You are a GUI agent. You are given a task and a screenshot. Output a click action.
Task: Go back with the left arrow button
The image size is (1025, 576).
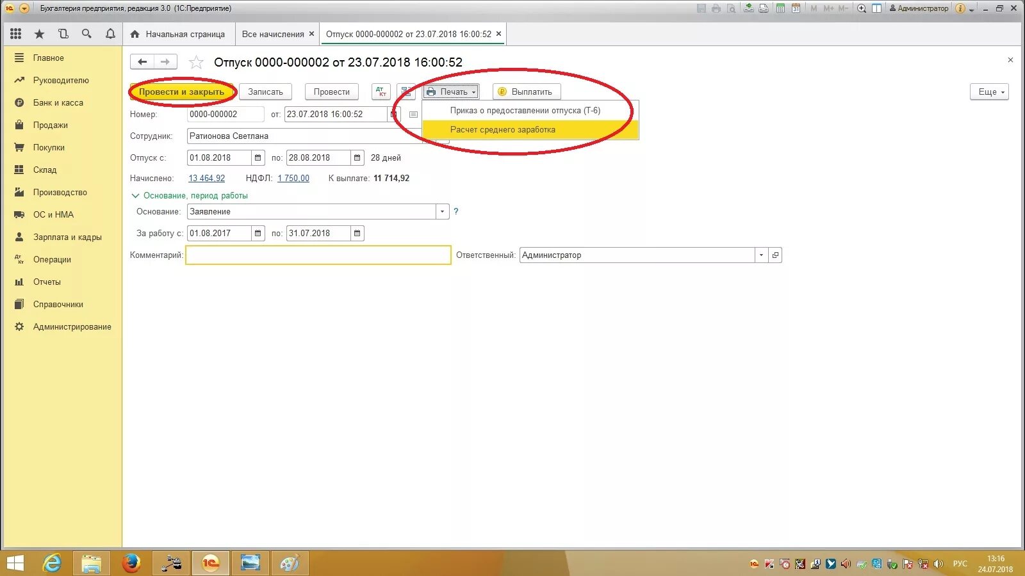click(142, 62)
